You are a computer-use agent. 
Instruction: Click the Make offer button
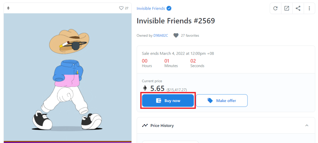coord(222,101)
